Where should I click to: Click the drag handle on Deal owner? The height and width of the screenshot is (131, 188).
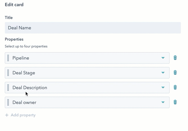(8, 102)
